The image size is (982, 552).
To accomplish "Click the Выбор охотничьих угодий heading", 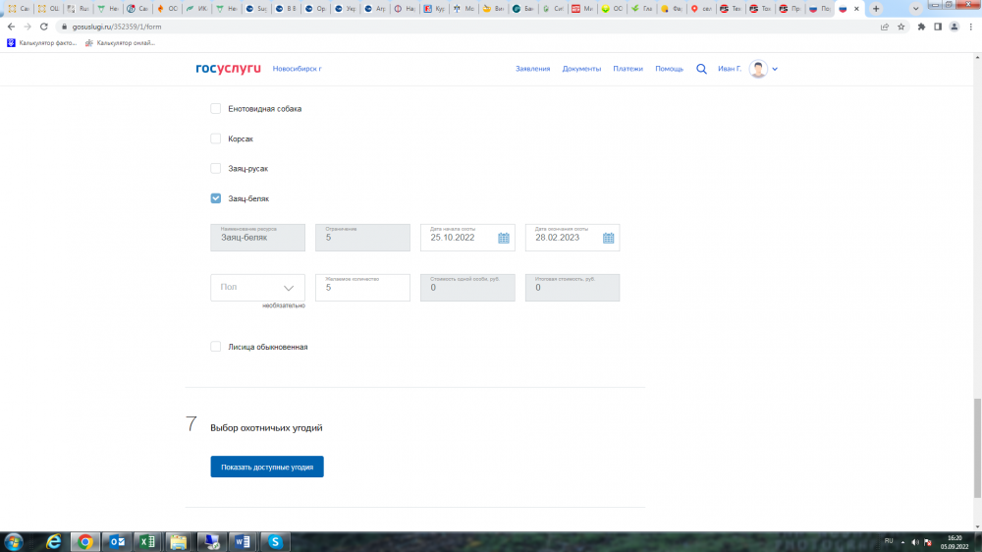I will [x=266, y=428].
